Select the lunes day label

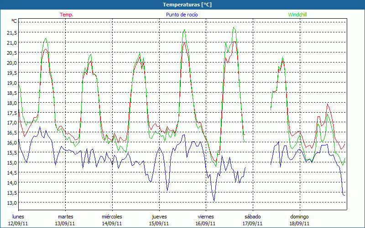click(18, 217)
